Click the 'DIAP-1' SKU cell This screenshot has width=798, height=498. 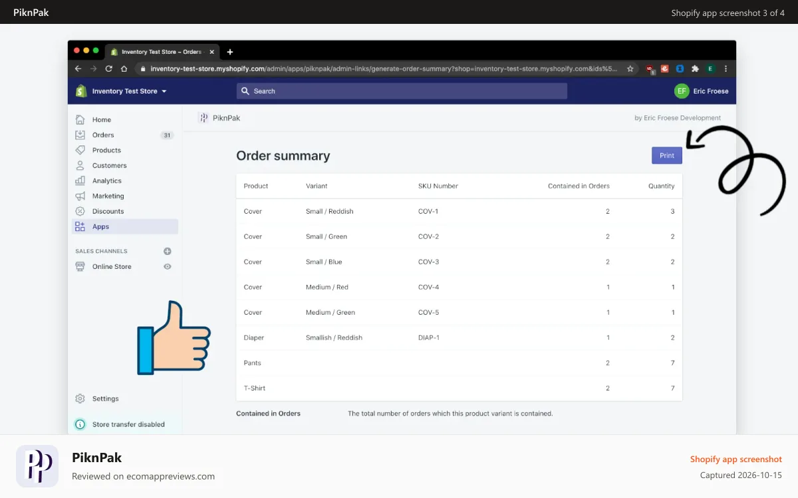(429, 337)
